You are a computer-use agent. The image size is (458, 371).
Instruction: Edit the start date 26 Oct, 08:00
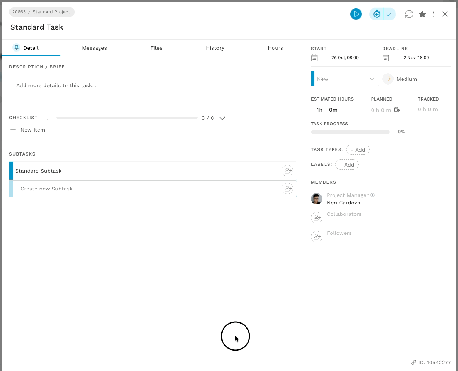click(345, 58)
